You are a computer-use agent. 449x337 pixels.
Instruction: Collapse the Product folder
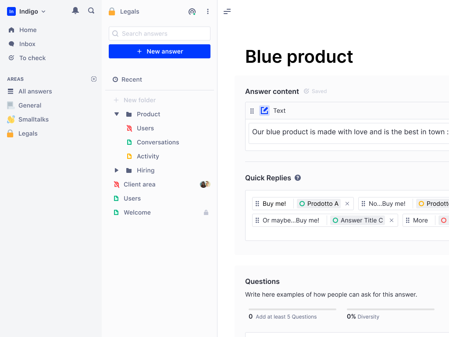coord(117,114)
